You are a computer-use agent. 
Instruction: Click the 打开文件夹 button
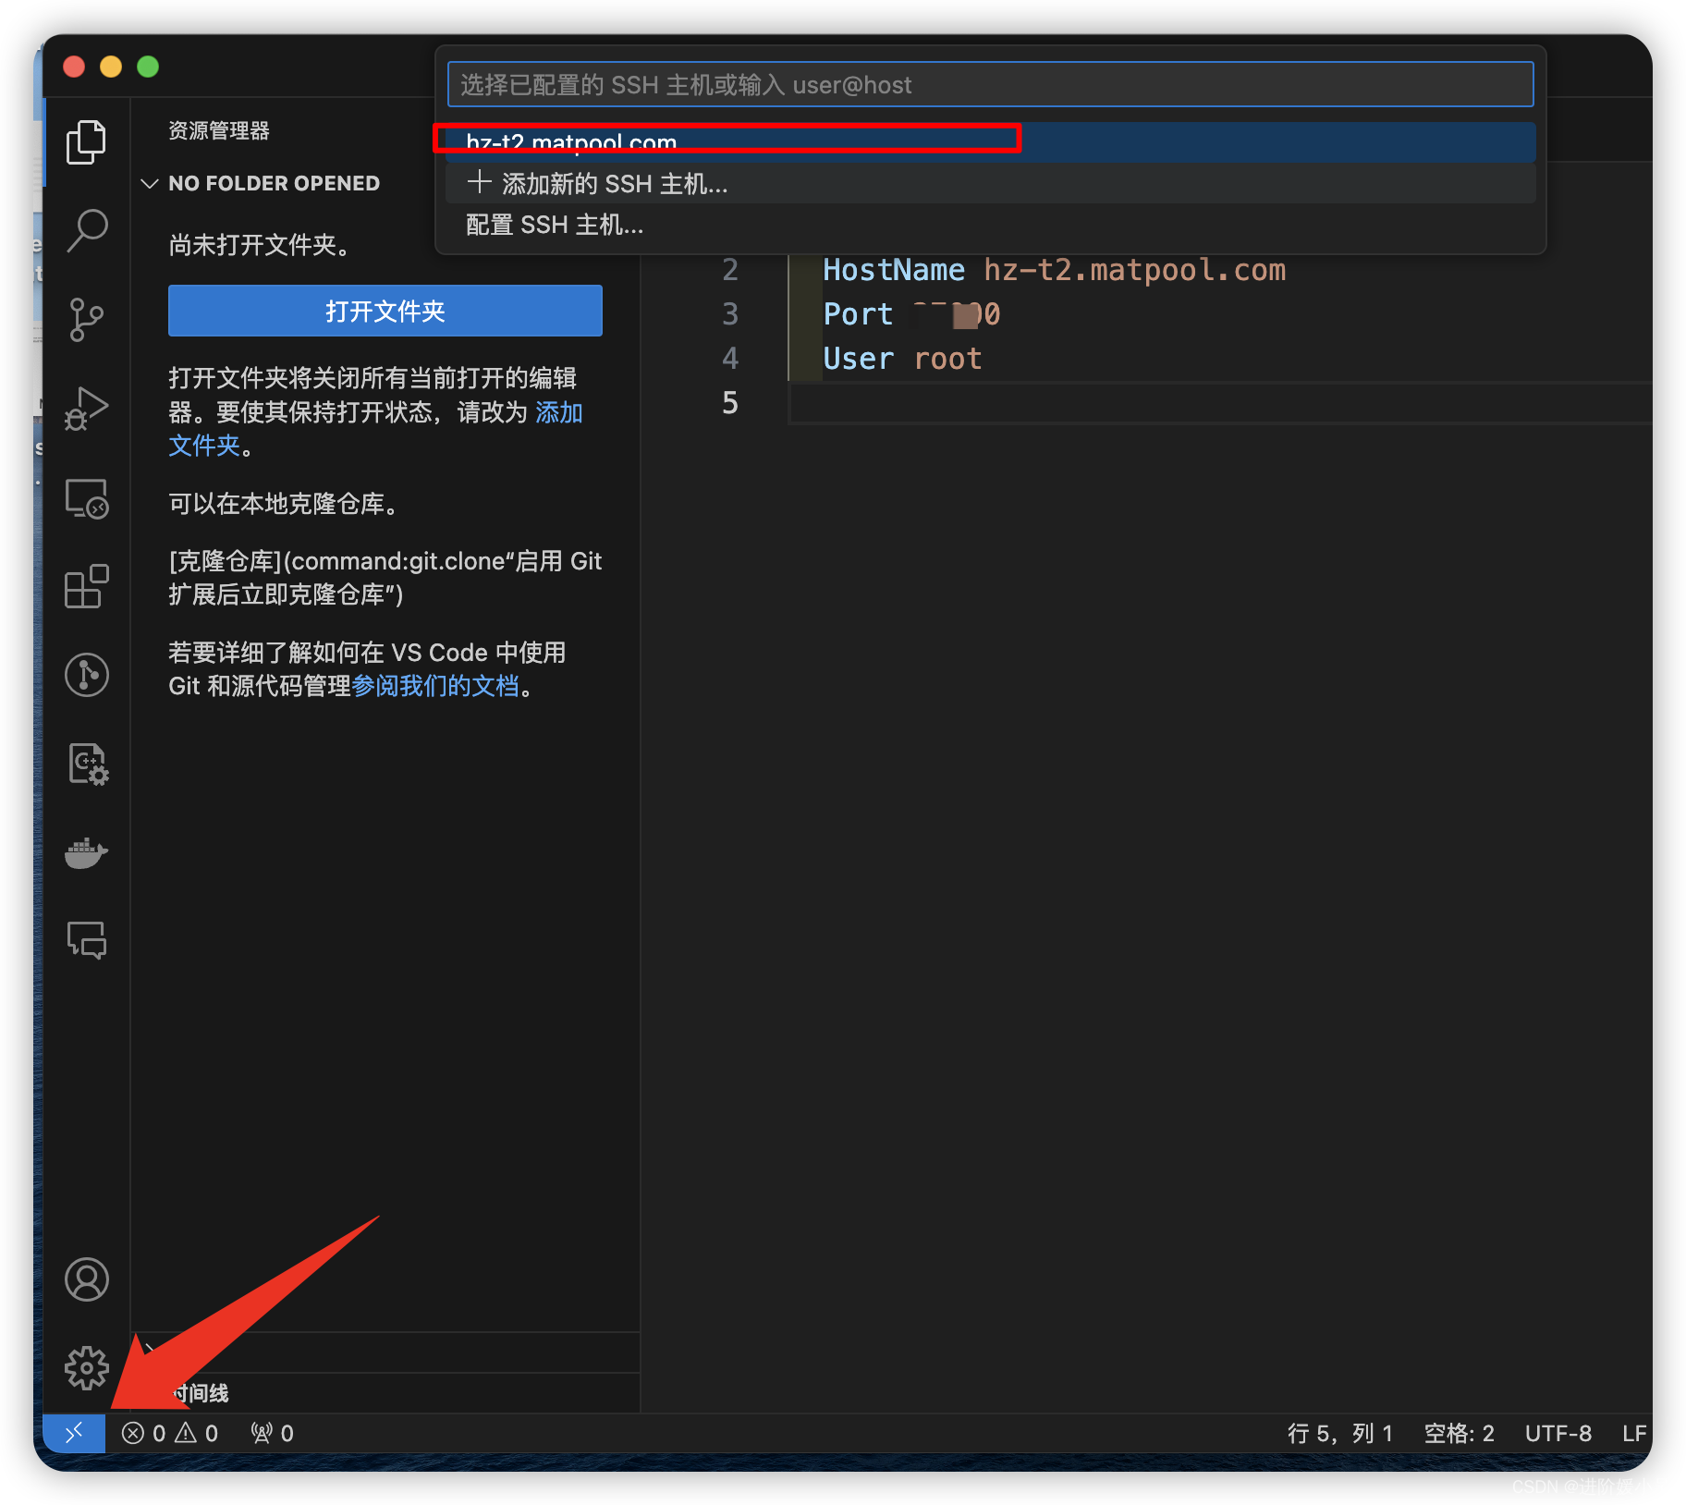[x=385, y=311]
